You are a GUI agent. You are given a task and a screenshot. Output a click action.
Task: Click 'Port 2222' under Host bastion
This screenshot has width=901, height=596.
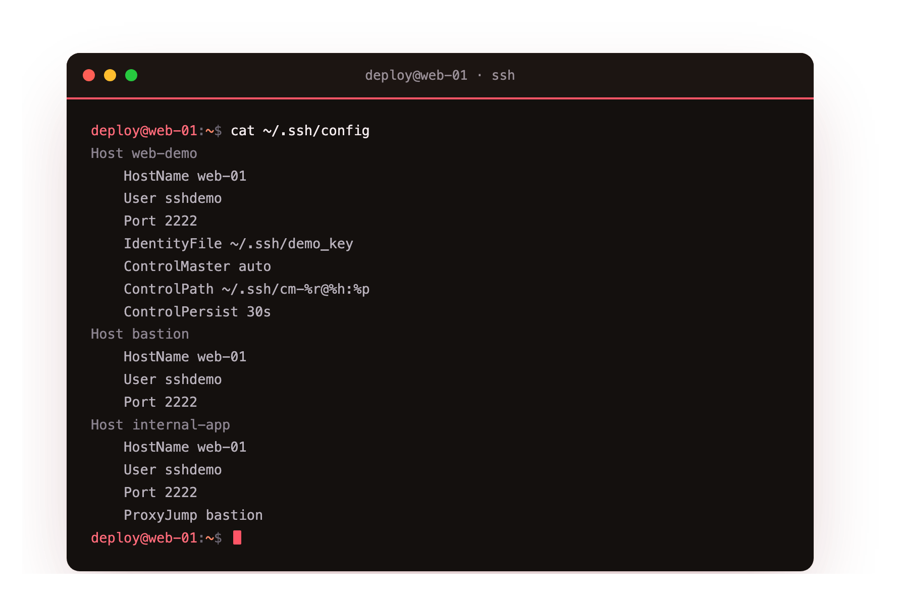(x=161, y=402)
